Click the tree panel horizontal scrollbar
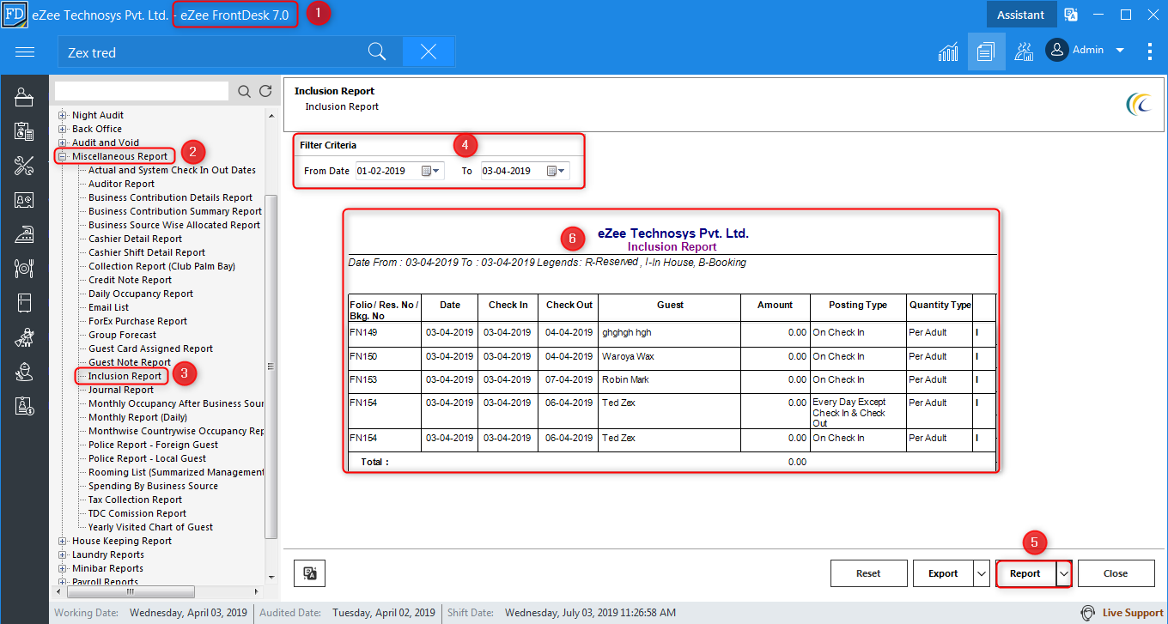Image resolution: width=1168 pixels, height=624 pixels. coord(131,591)
